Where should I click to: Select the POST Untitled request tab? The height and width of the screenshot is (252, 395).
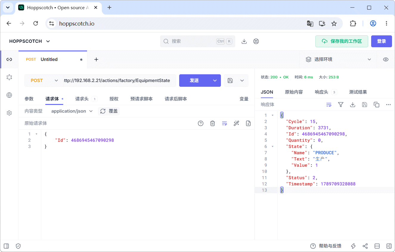(x=53, y=59)
